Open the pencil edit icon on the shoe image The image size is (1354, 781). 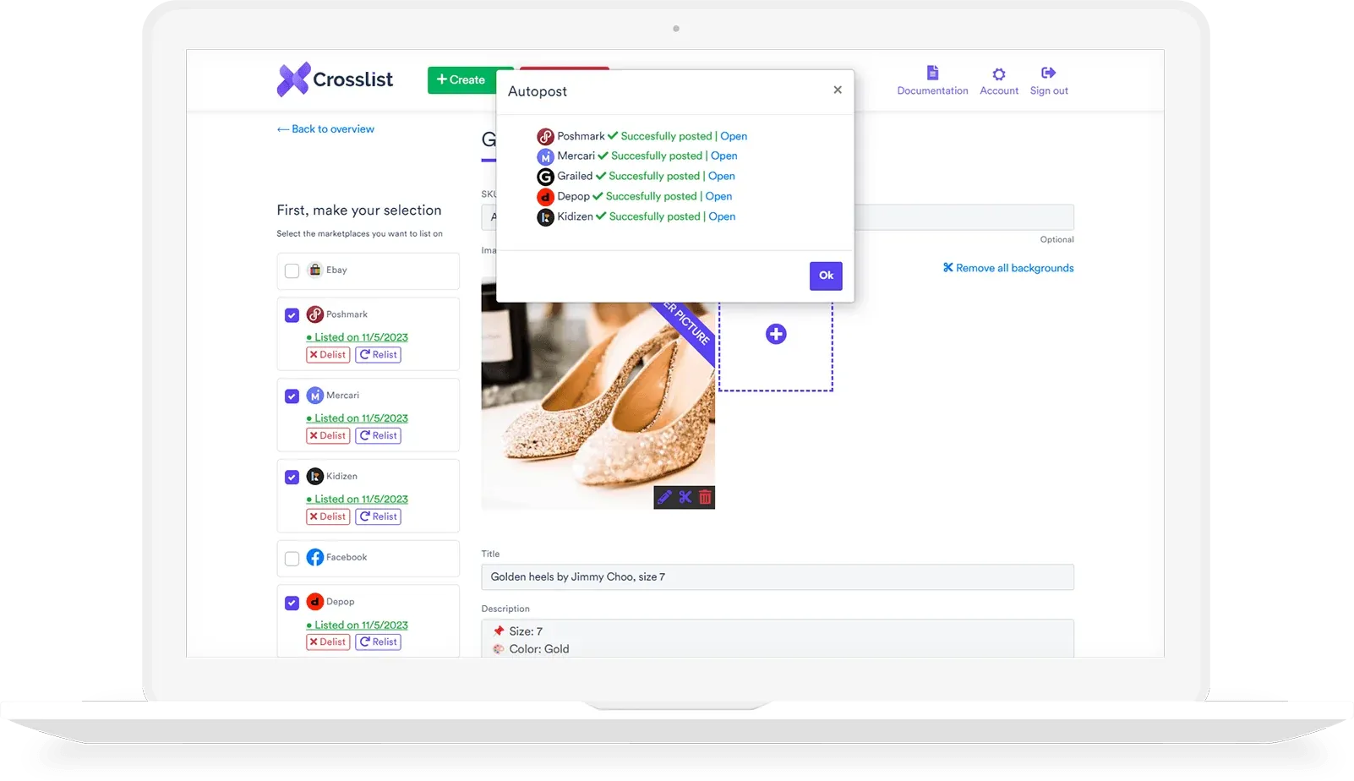pyautogui.click(x=663, y=498)
